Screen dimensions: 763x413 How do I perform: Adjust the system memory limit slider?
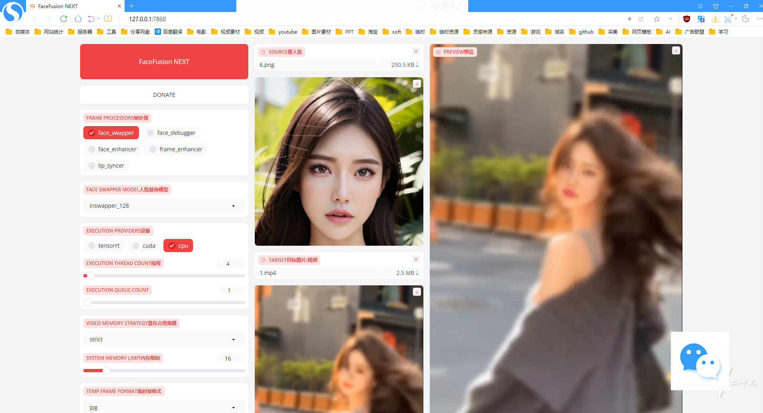(164, 371)
